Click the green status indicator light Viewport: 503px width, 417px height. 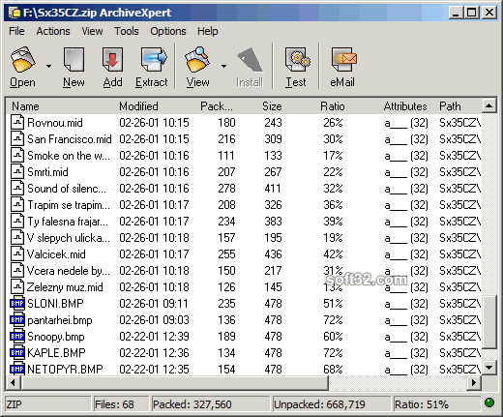pyautogui.click(x=489, y=402)
